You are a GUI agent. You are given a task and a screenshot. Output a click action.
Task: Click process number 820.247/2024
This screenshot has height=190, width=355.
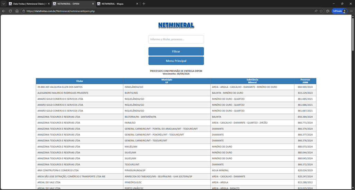[305, 177]
